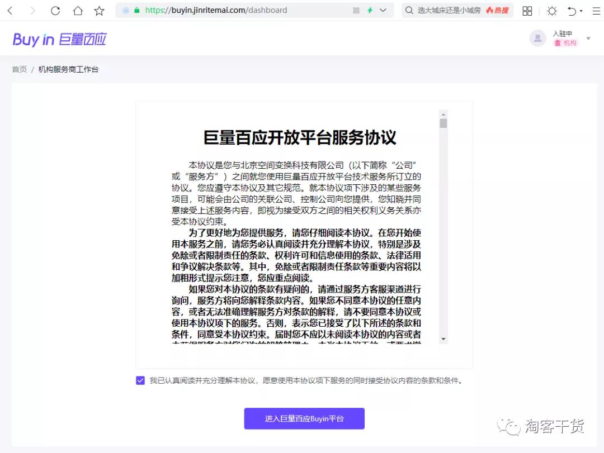Click the agreement scrollbar down arrow

click(443, 339)
